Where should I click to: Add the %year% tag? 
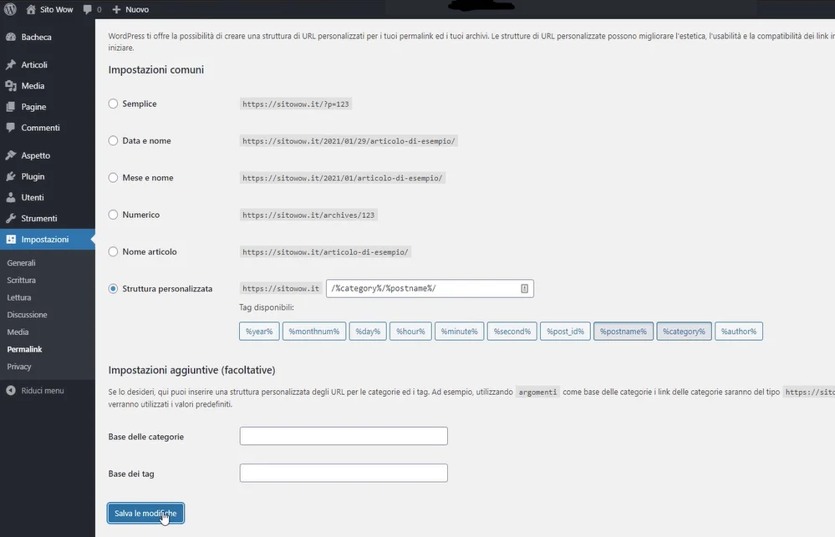coord(259,331)
